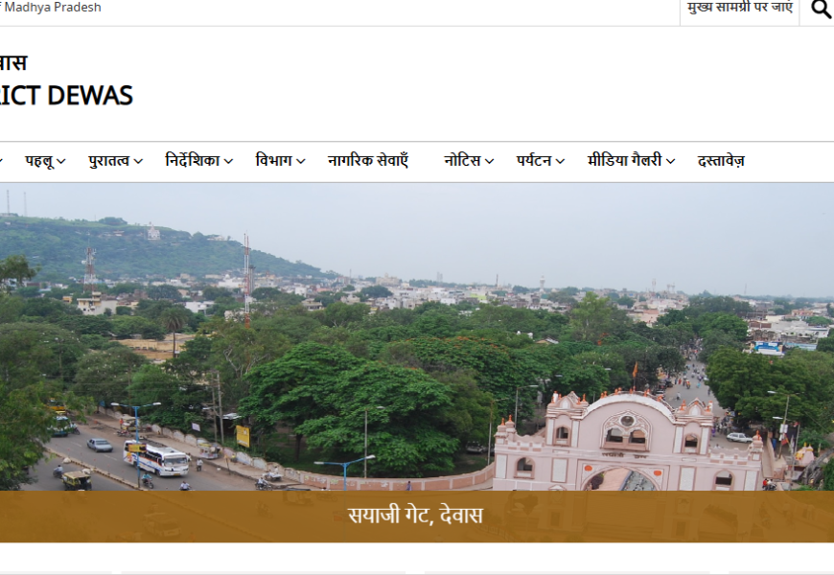Expand the chevron next to मीडिया गैलरी
Image resolution: width=834 pixels, height=575 pixels.
(671, 162)
